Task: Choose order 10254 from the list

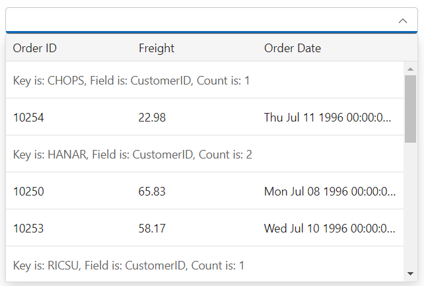Action: click(x=205, y=117)
